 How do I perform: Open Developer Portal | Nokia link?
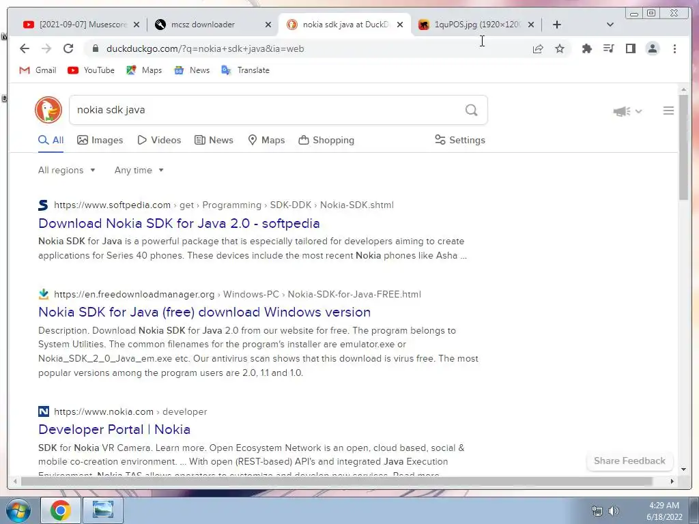click(114, 429)
